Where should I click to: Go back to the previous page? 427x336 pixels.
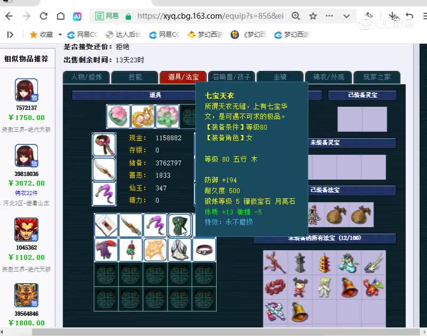pyautogui.click(x=9, y=17)
